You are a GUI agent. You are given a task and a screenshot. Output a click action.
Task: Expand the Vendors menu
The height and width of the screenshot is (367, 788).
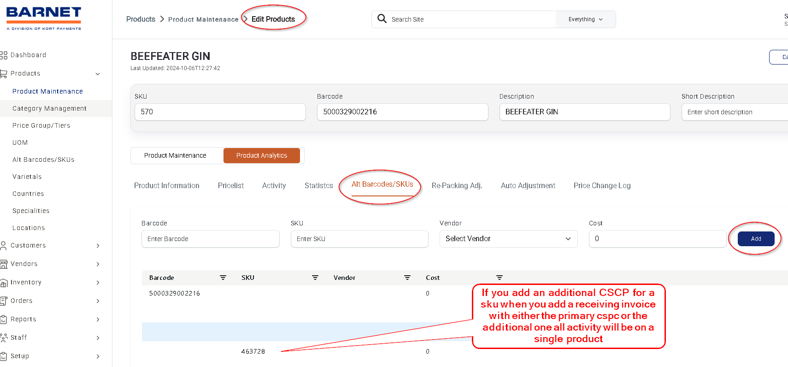pos(98,264)
